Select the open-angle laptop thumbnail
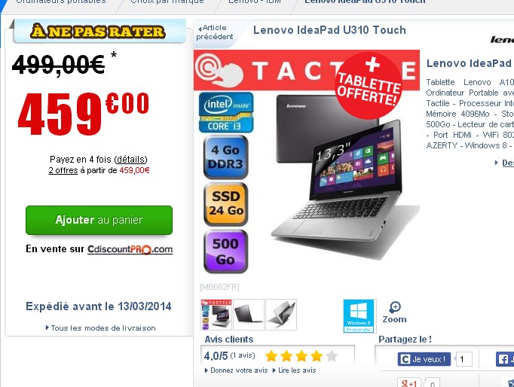514x387 pixels. 281,314
